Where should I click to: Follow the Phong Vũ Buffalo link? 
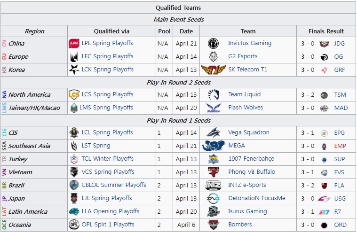pyautogui.click(x=252, y=172)
